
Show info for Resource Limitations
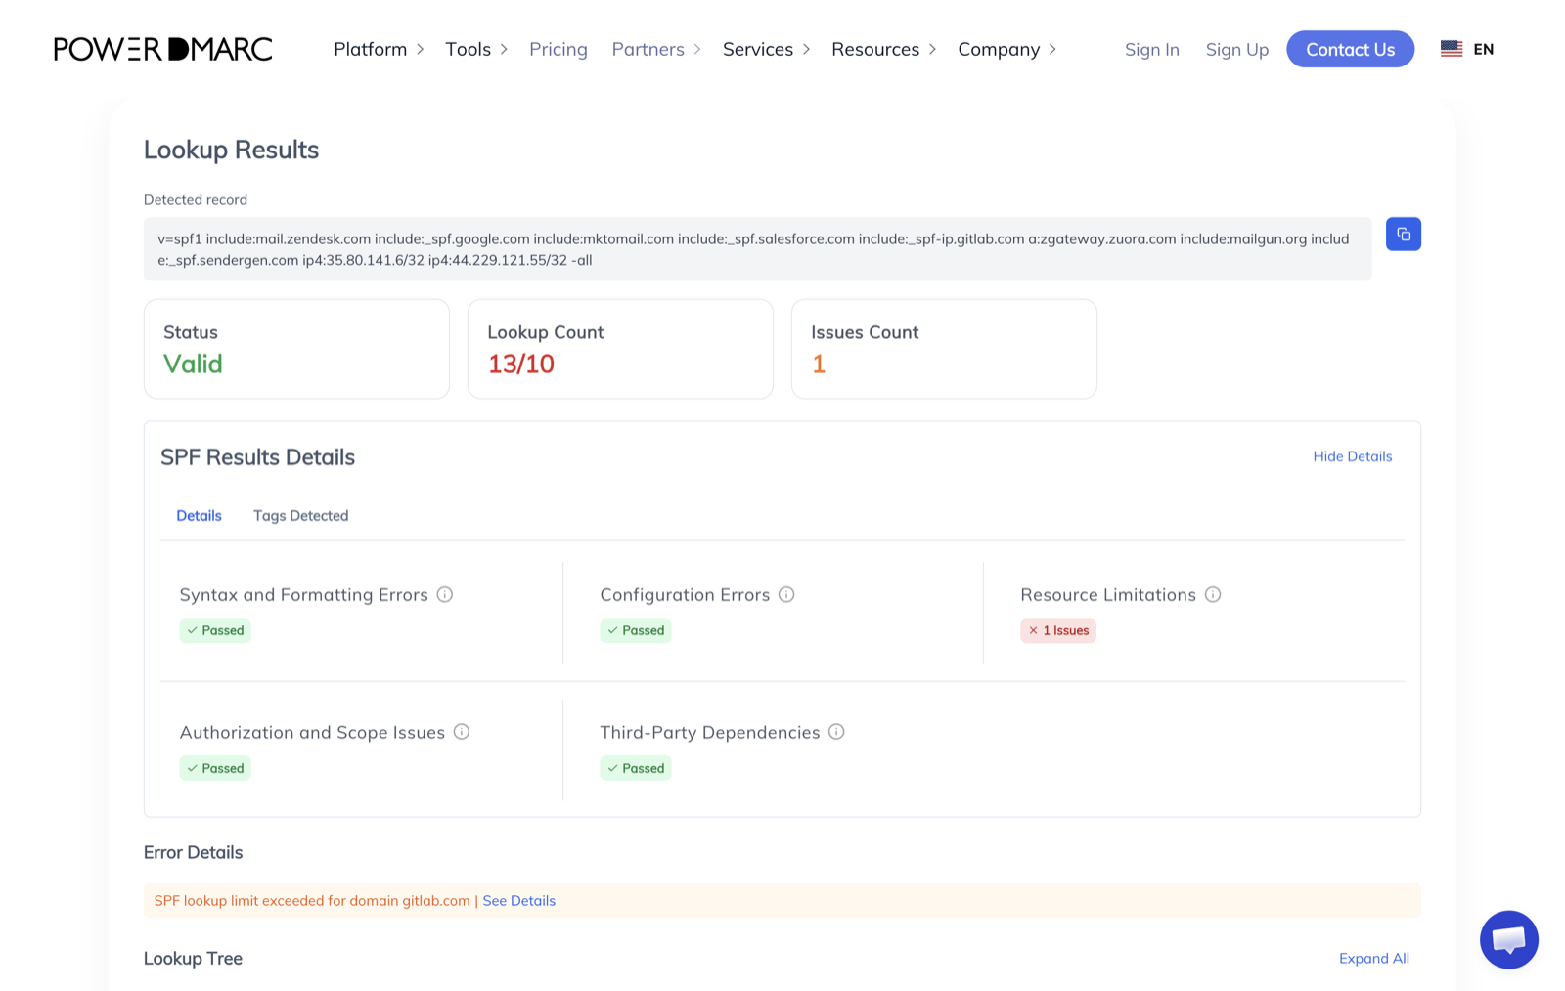[1213, 594]
